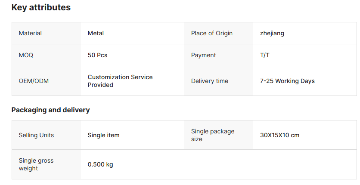Screen dimensions: 360x185
Task: Select the Place of Origin label
Action: (211, 33)
